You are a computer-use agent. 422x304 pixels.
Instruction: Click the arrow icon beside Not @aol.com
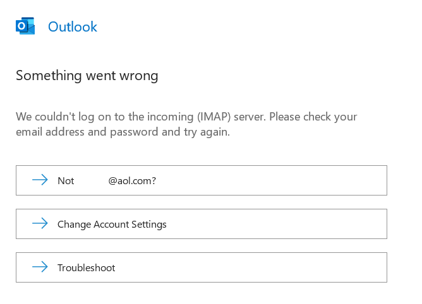[x=40, y=180]
